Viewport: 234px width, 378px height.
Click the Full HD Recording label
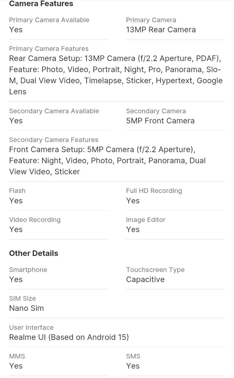tap(154, 191)
